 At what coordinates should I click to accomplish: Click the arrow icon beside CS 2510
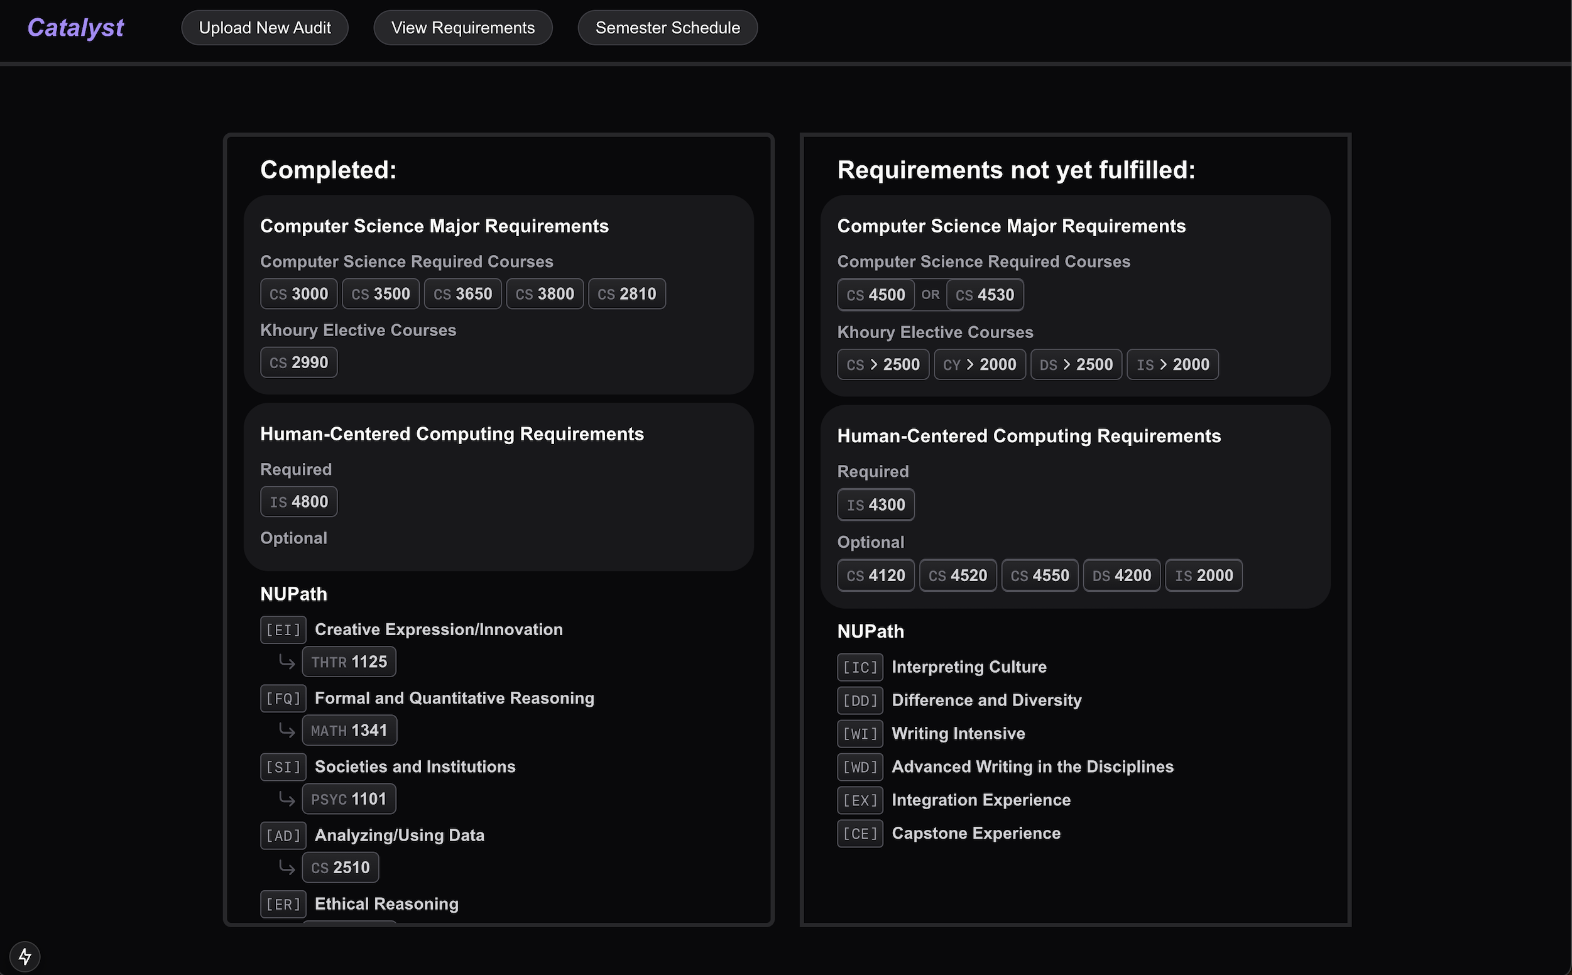coord(287,868)
